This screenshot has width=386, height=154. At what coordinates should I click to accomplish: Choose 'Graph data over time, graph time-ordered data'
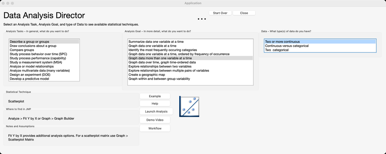coord(190,62)
